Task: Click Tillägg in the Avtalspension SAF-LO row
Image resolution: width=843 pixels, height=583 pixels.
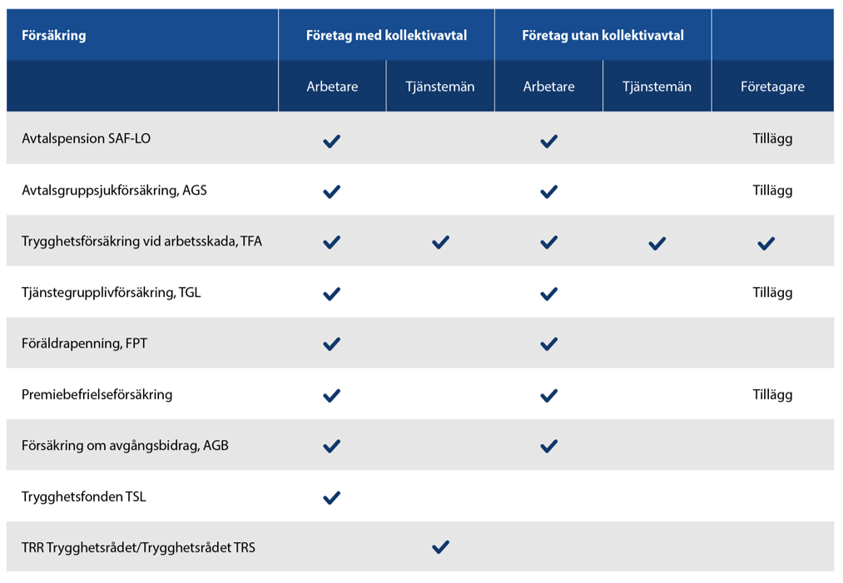Action: [772, 139]
